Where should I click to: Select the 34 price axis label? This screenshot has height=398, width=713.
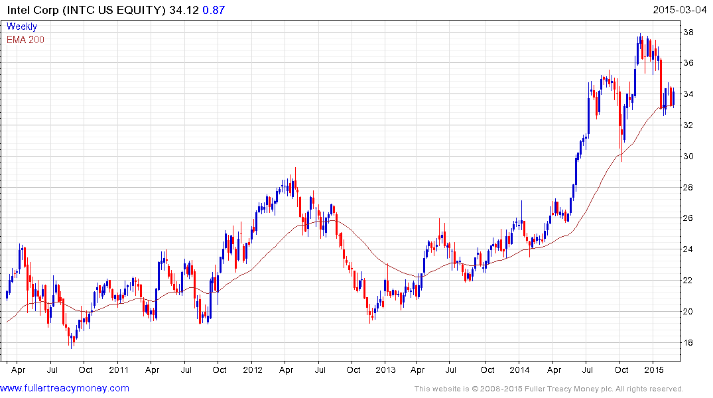pos(688,94)
